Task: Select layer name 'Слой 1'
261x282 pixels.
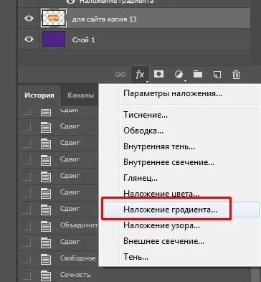Action: point(83,39)
